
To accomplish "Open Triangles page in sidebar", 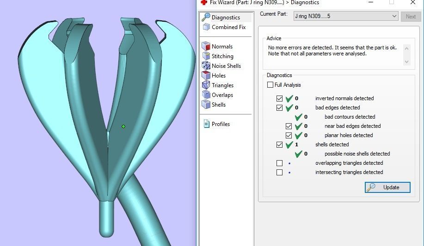I will [222, 85].
